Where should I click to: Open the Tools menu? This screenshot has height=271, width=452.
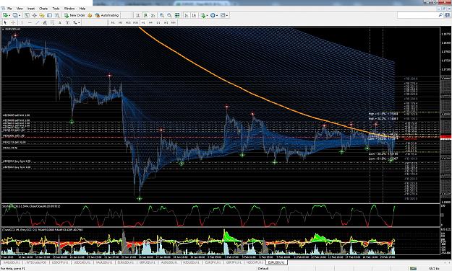coord(56,9)
